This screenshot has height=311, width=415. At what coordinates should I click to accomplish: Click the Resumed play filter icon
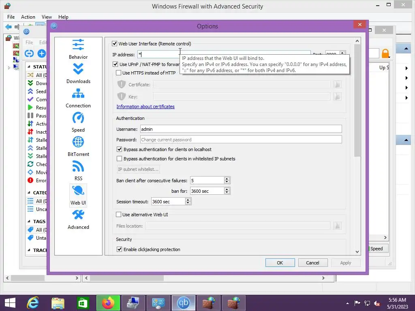pos(30,107)
